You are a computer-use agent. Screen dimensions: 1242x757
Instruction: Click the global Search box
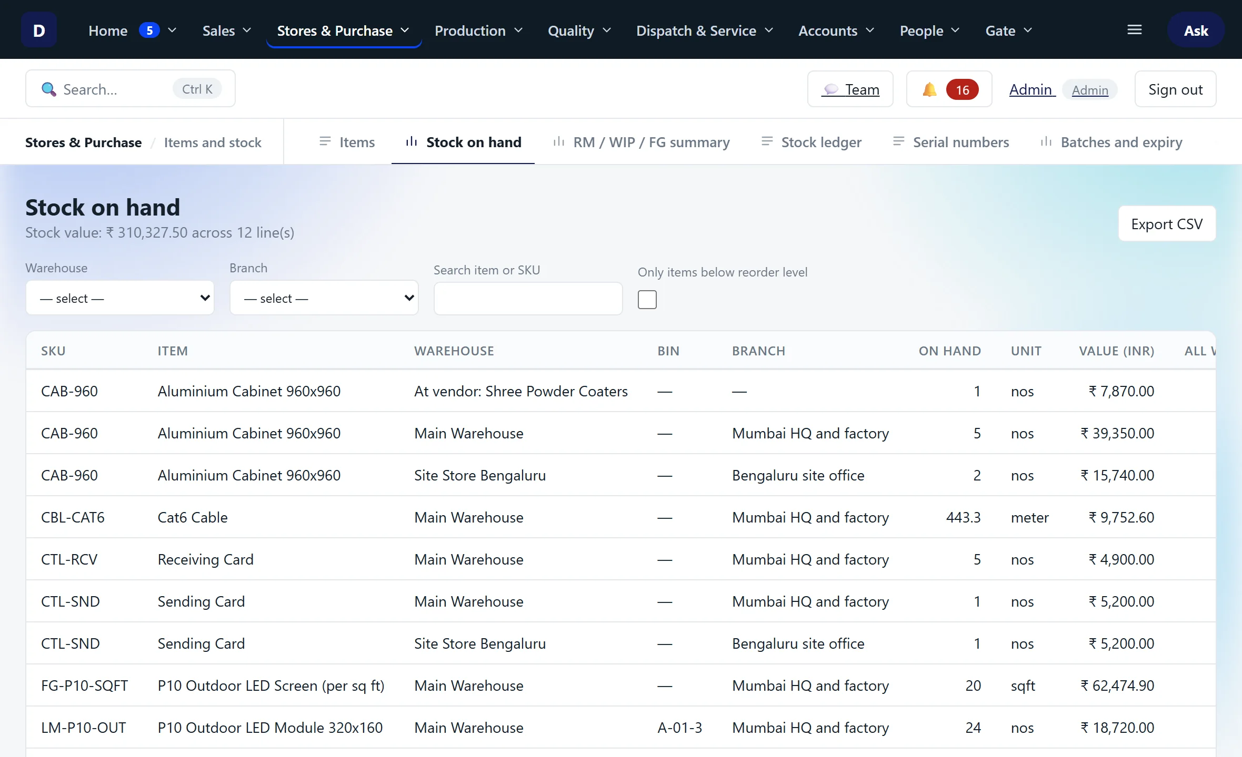131,89
